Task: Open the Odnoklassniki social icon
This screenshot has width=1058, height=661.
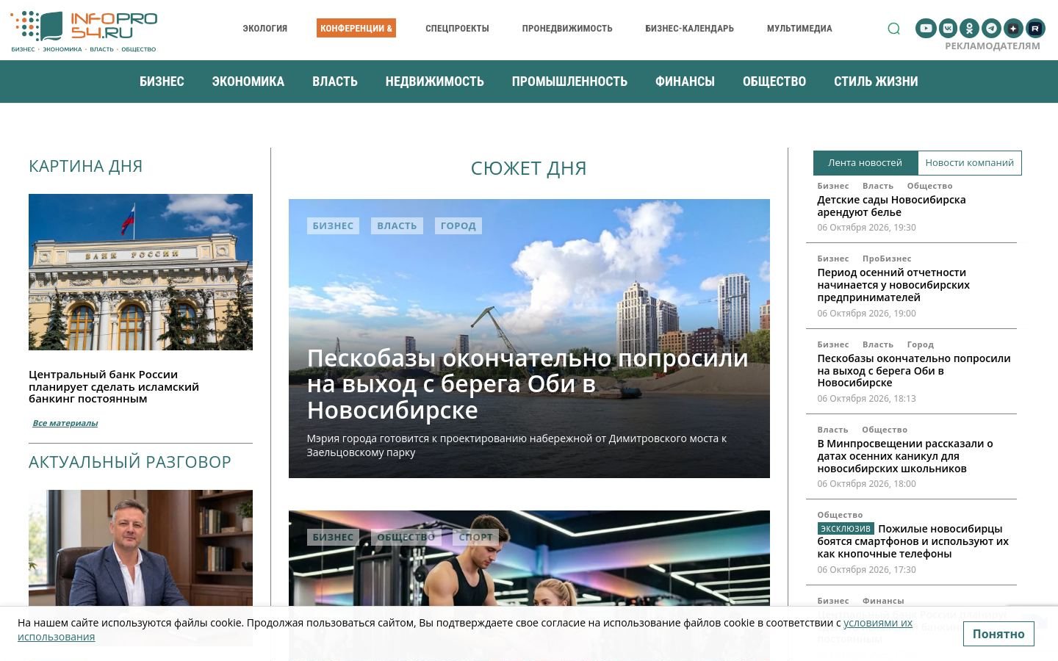Action: point(969,29)
